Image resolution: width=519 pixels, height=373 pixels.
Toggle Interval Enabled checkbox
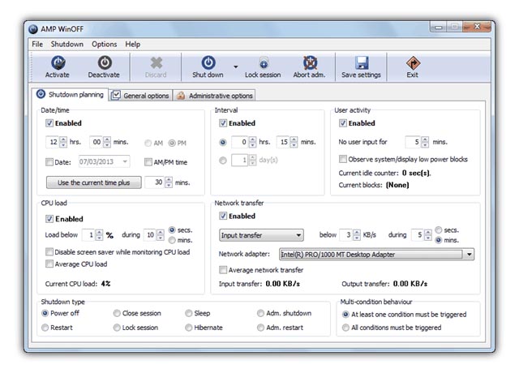coord(223,123)
